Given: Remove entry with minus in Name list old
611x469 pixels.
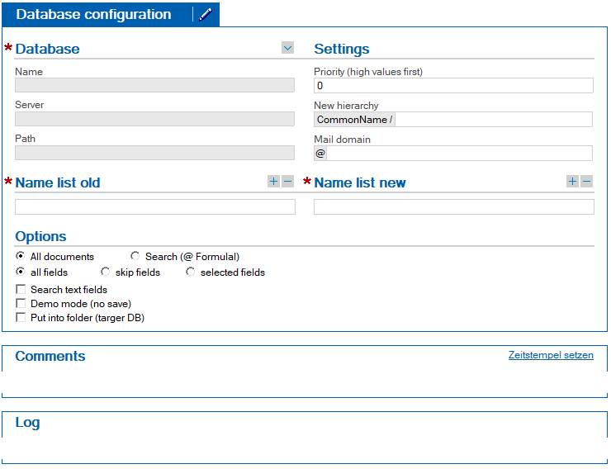Looking at the screenshot, I should tap(287, 181).
